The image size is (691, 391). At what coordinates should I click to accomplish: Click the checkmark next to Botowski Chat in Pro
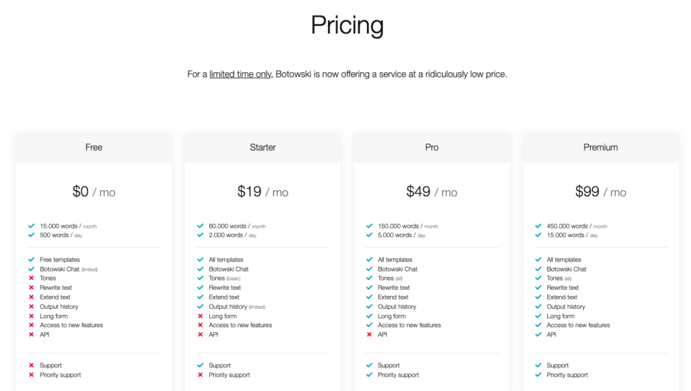point(370,268)
